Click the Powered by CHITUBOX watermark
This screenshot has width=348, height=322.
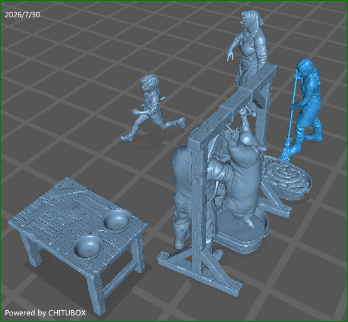click(45, 313)
